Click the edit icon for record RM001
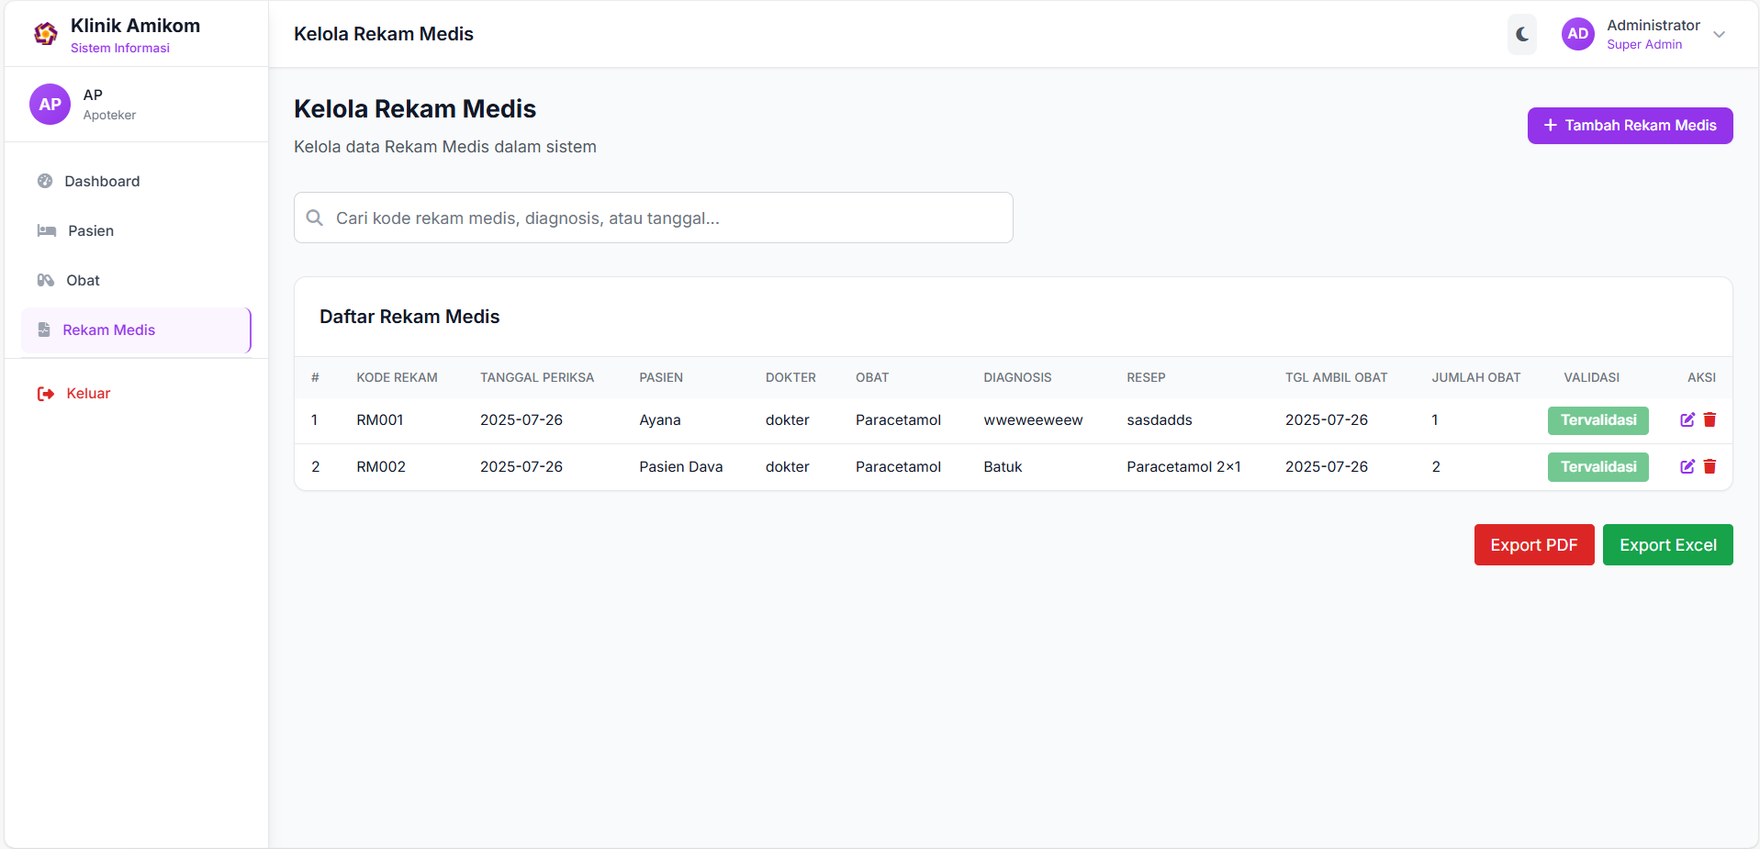The height and width of the screenshot is (849, 1760). click(x=1687, y=419)
